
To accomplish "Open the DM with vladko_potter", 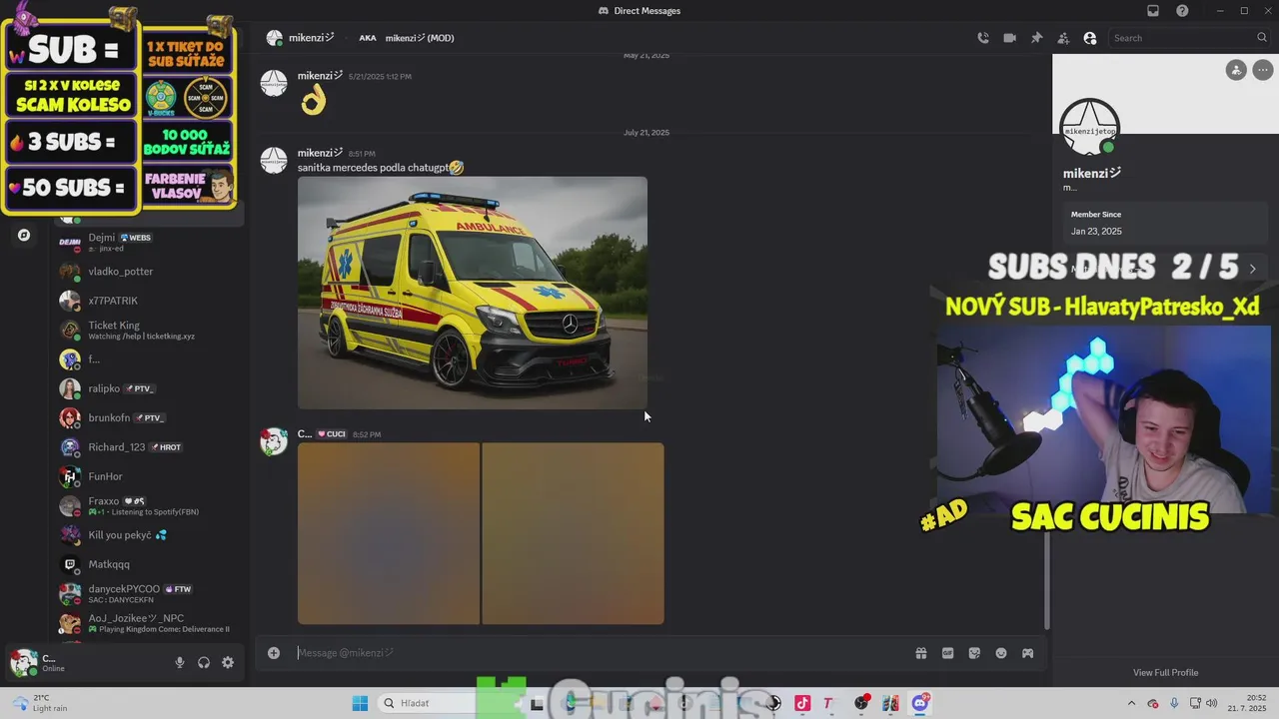I will (147, 272).
